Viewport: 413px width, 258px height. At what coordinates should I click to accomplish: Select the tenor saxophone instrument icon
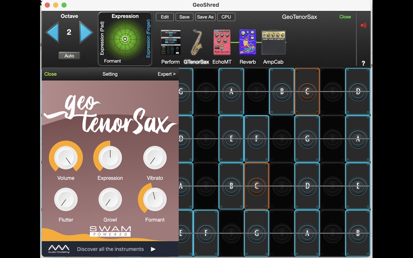pyautogui.click(x=196, y=42)
